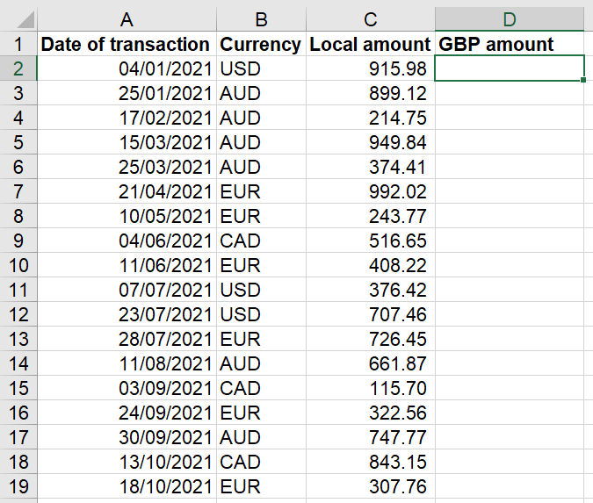Screen dimensions: 593x503
Task: Select row 19 header
Action: [18, 486]
